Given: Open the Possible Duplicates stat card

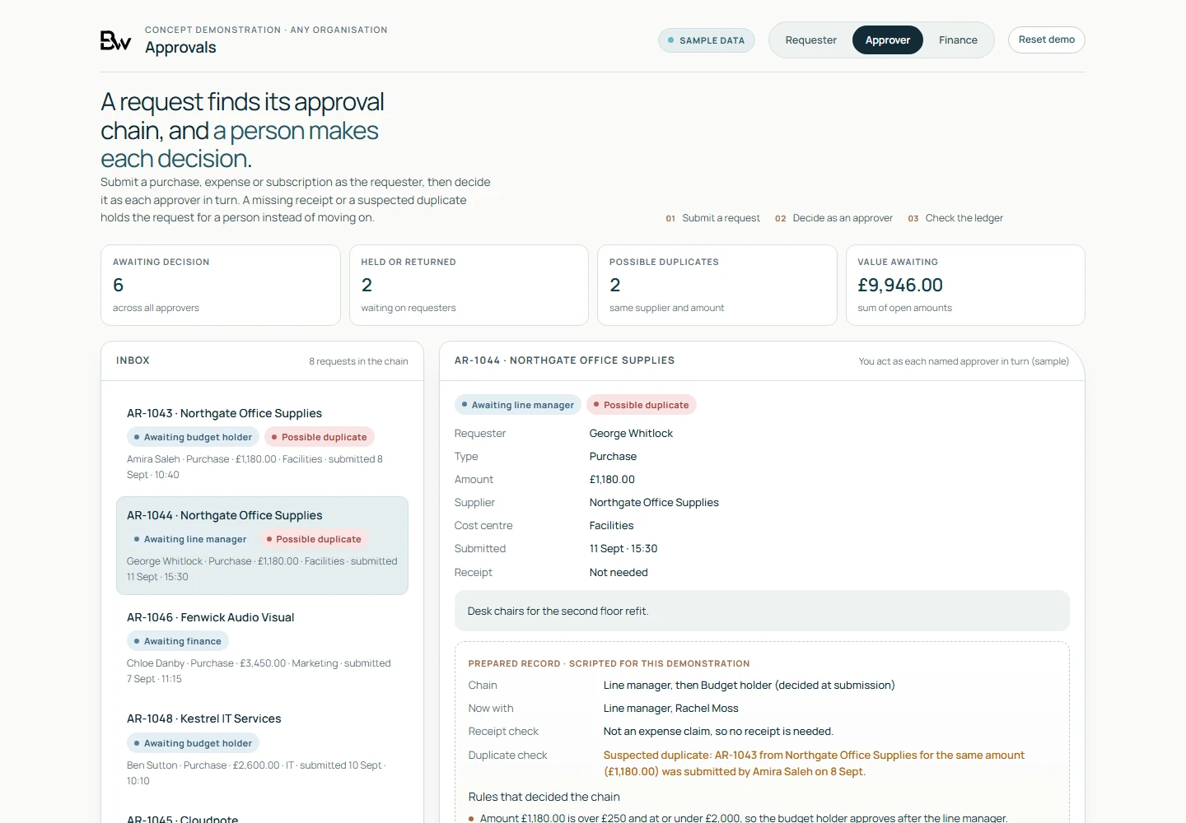Looking at the screenshot, I should coord(717,285).
